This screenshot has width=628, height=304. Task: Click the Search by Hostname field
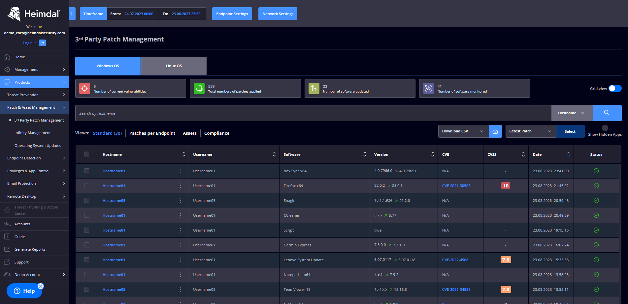(x=313, y=113)
